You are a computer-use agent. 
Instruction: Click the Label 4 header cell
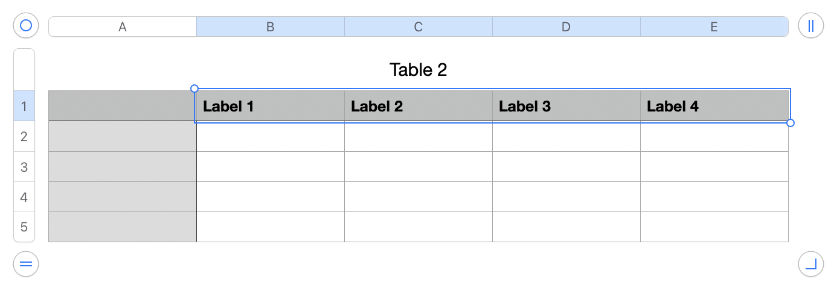coord(714,107)
